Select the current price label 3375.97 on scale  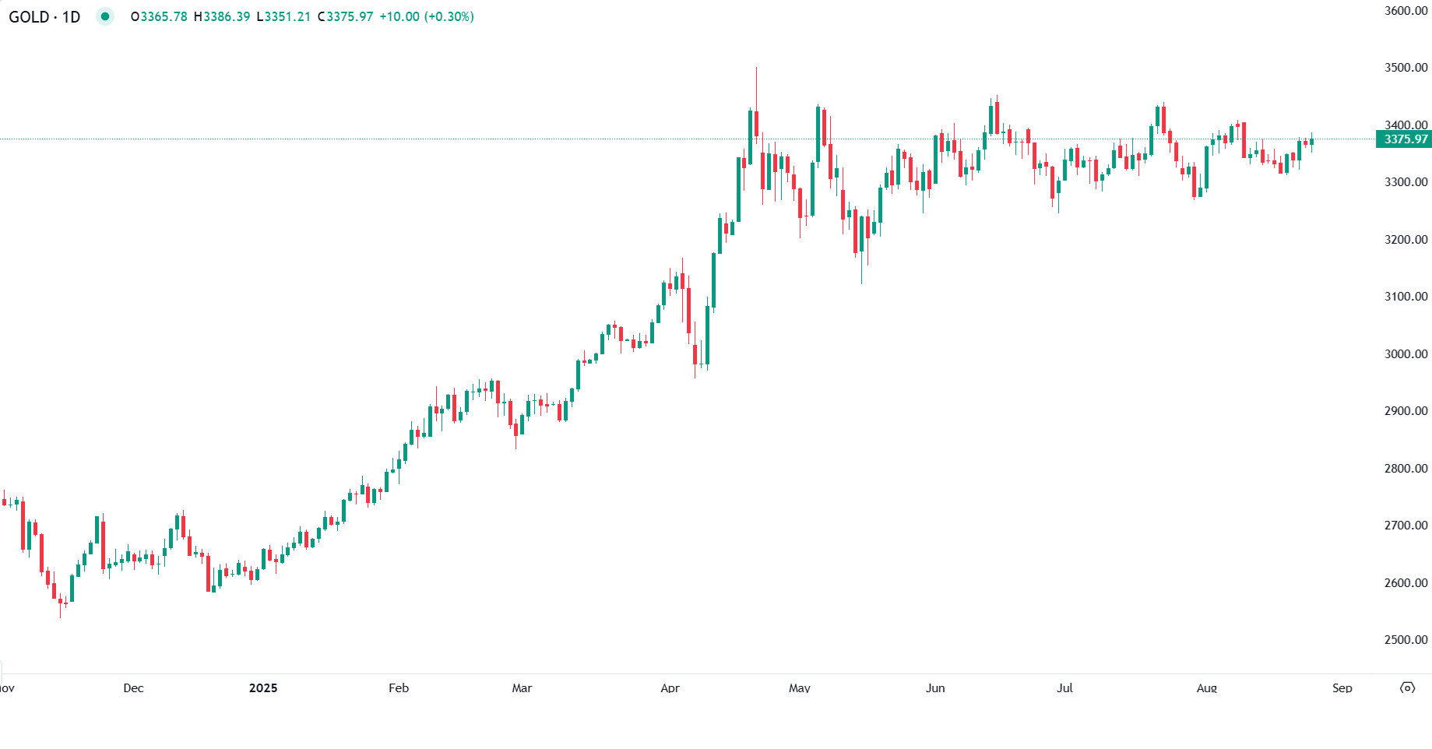point(1406,140)
